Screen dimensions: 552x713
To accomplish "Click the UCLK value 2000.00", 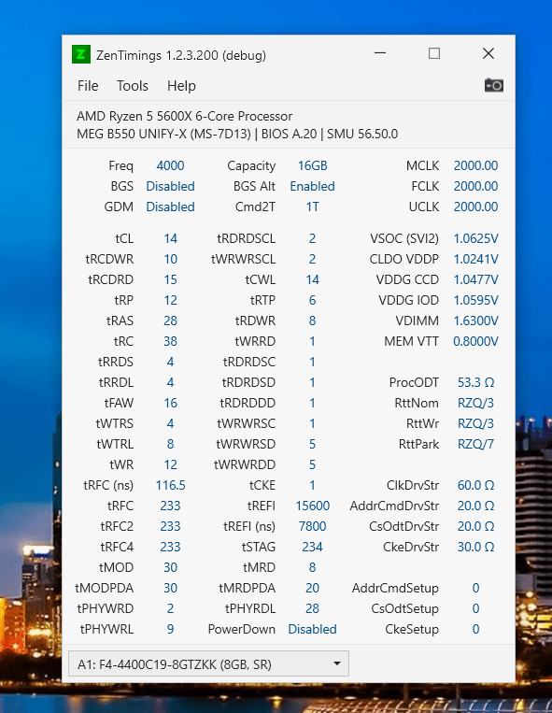I will pyautogui.click(x=475, y=207).
